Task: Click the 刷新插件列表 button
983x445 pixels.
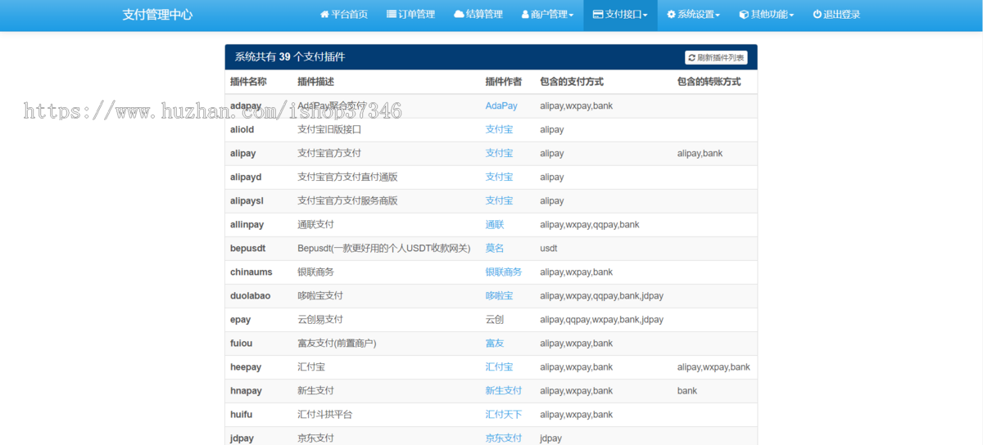Action: coord(716,57)
